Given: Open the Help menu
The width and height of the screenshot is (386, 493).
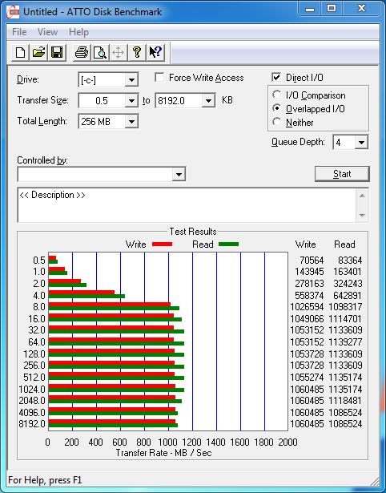Looking at the screenshot, I should point(78,32).
